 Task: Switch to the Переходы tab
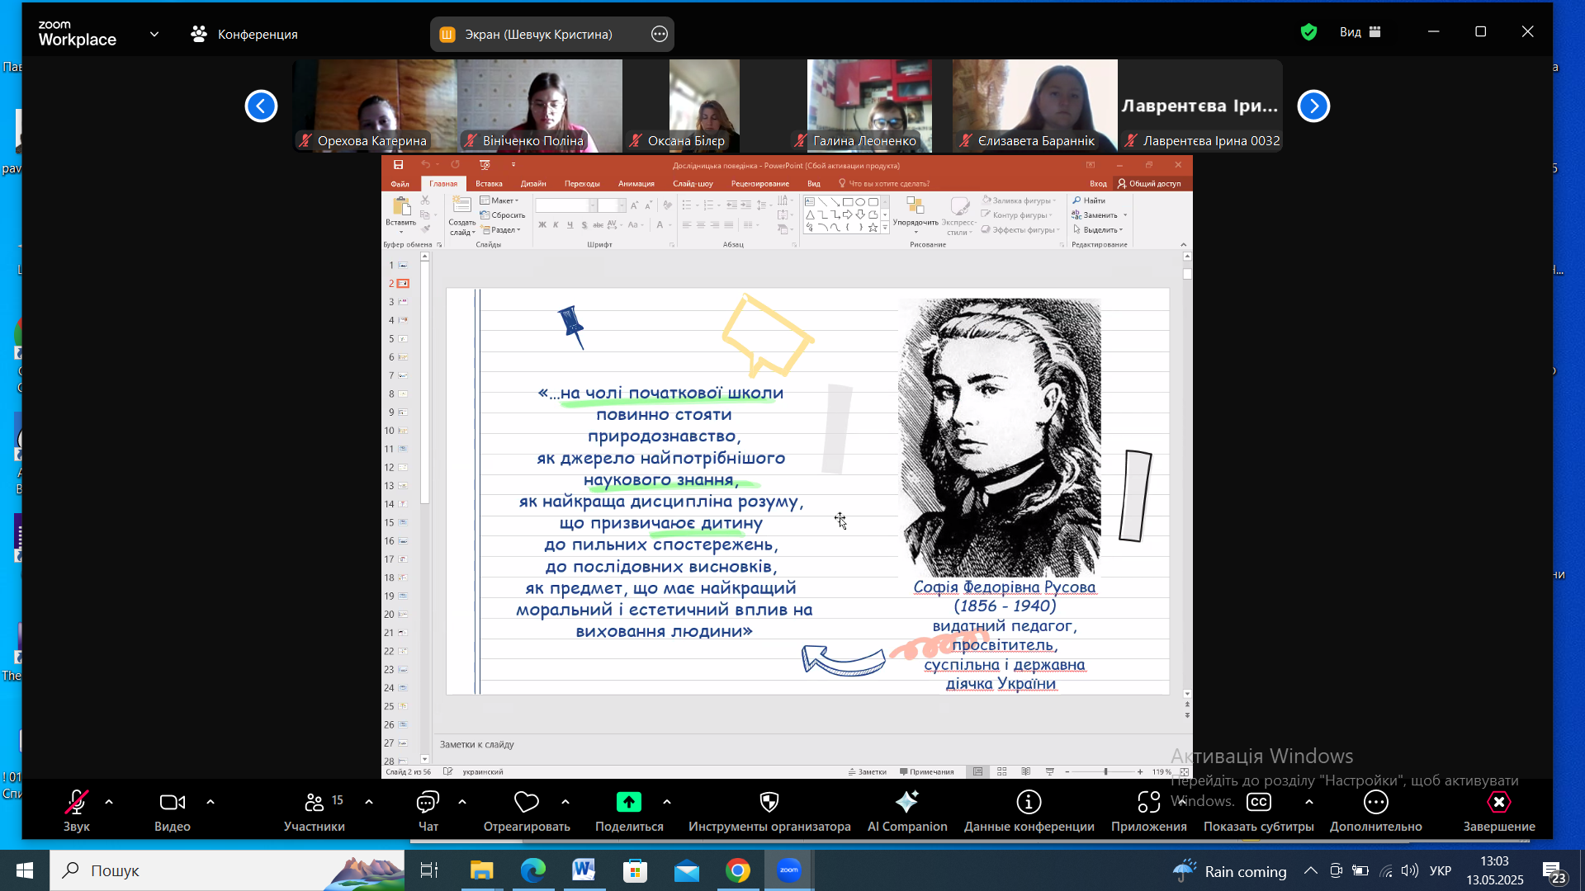[x=582, y=184]
